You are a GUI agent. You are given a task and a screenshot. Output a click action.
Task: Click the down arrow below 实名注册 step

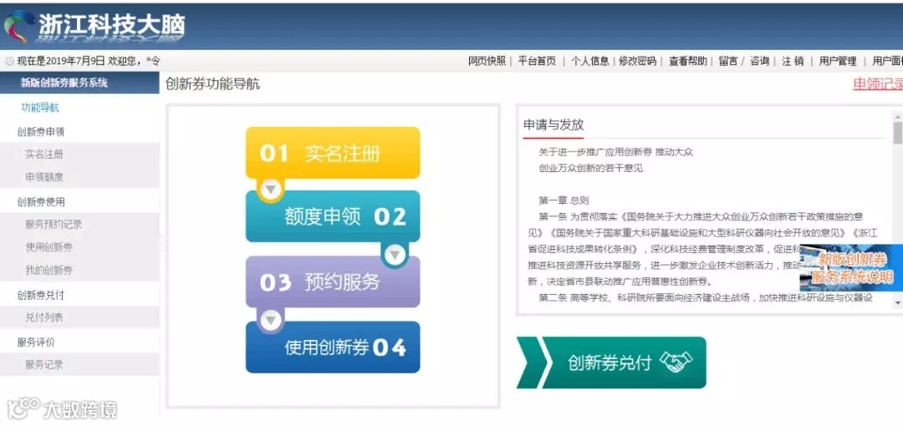click(x=271, y=190)
